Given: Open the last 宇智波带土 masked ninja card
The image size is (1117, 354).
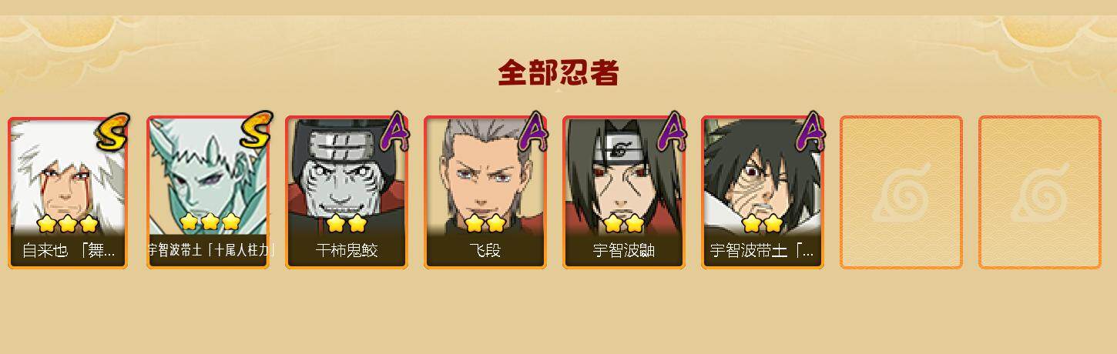Looking at the screenshot, I should (x=763, y=192).
